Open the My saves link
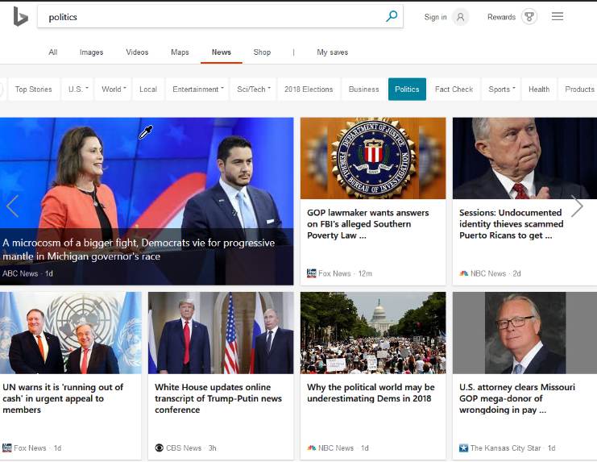The height and width of the screenshot is (462, 597). [332, 52]
